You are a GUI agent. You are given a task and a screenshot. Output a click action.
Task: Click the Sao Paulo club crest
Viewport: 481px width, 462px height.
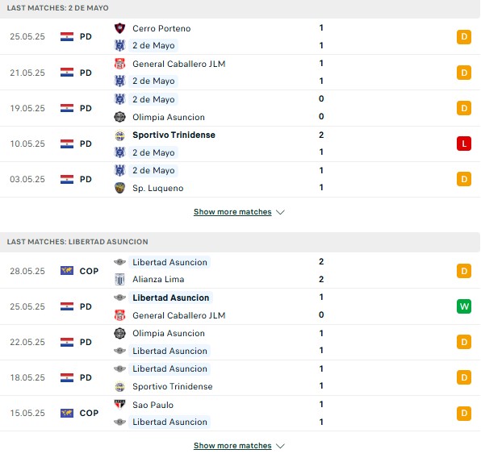pyautogui.click(x=119, y=405)
